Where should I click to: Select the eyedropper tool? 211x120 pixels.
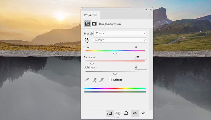tap(87, 80)
